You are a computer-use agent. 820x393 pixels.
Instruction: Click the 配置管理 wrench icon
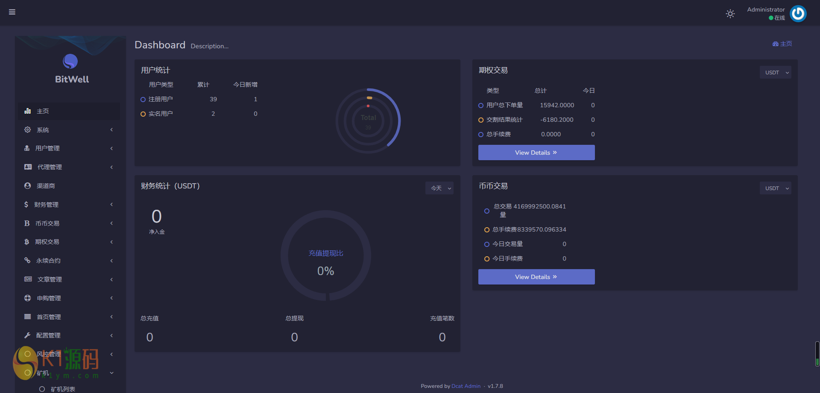[27, 335]
